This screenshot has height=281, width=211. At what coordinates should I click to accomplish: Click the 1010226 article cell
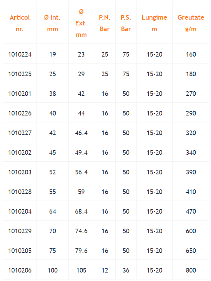20,113
